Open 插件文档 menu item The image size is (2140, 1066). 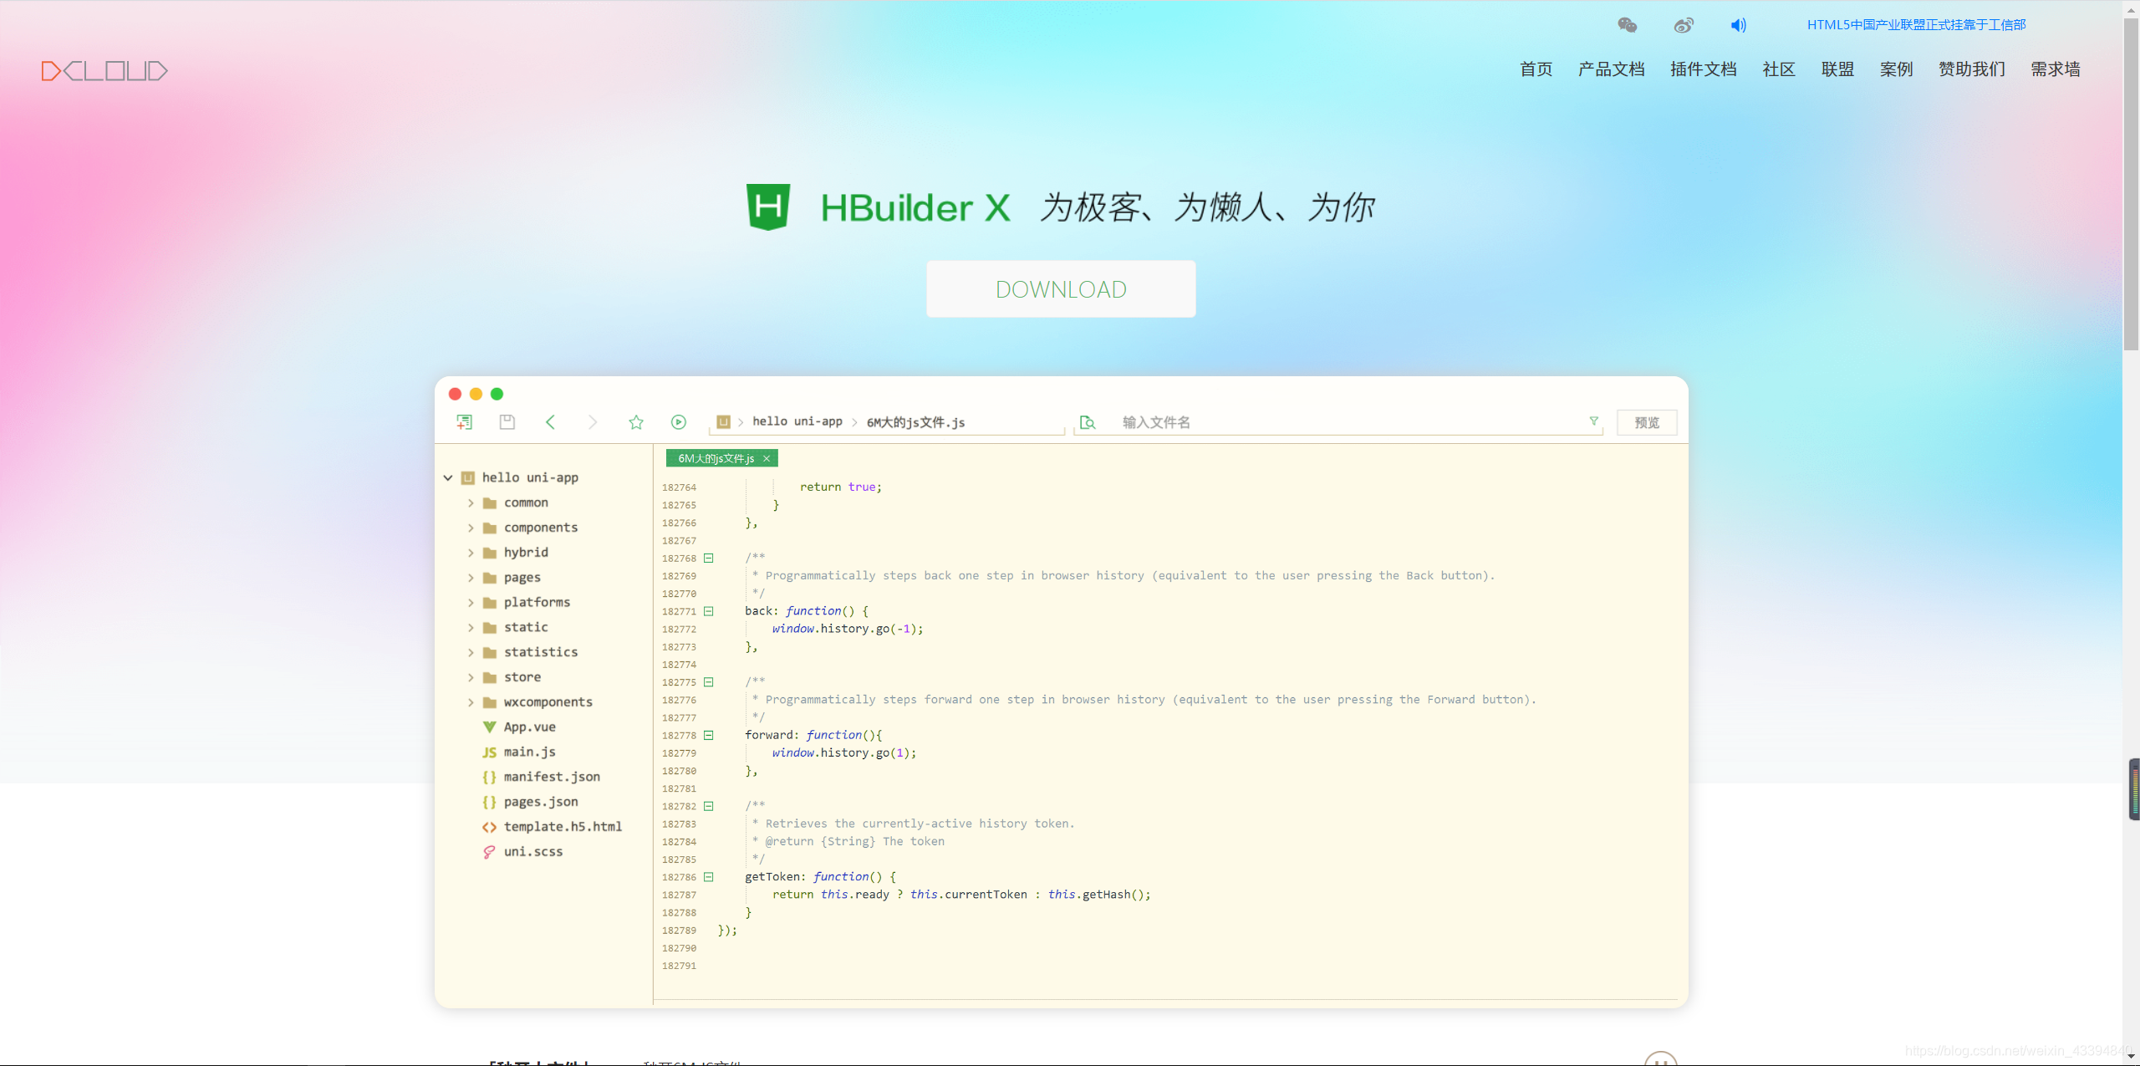coord(1703,69)
